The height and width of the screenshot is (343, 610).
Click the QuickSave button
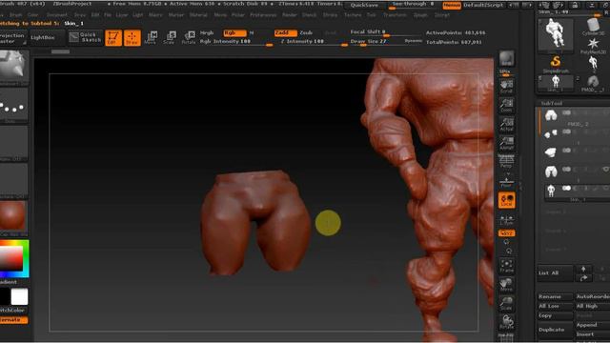coord(364,6)
